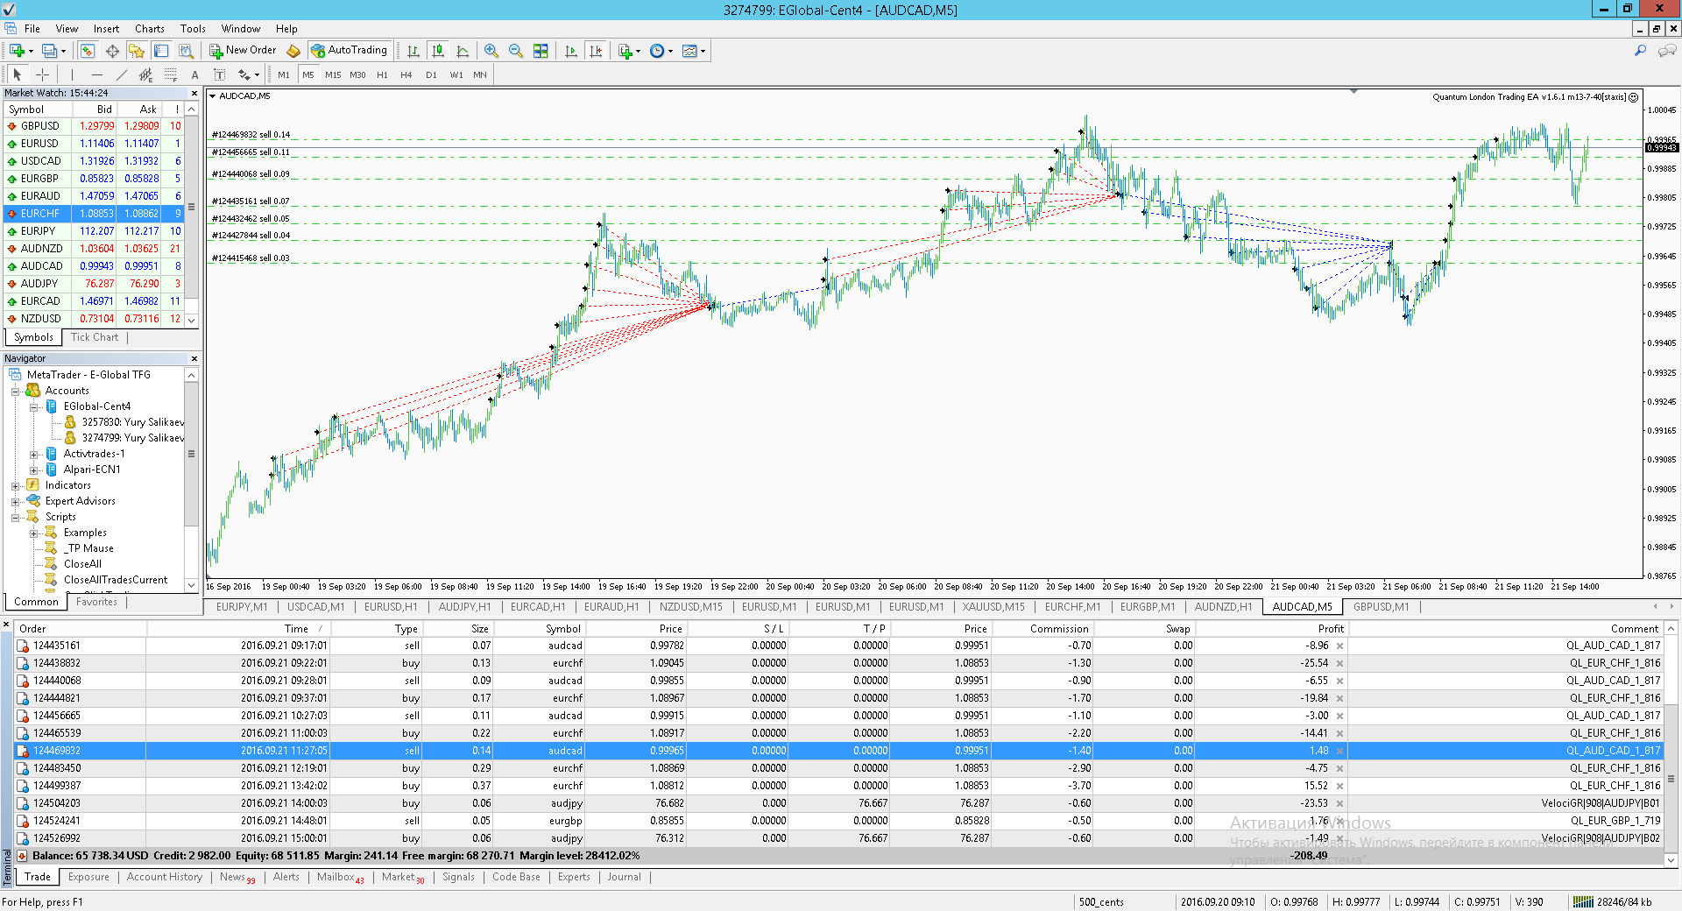
Task: Select the Text Label tool
Action: 219,74
